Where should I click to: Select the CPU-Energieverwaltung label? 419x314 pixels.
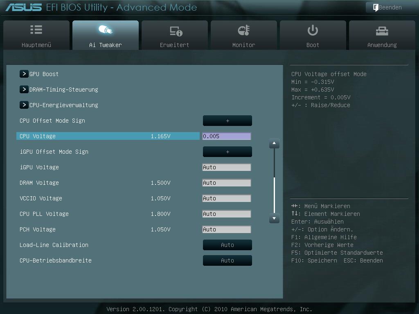click(x=63, y=105)
